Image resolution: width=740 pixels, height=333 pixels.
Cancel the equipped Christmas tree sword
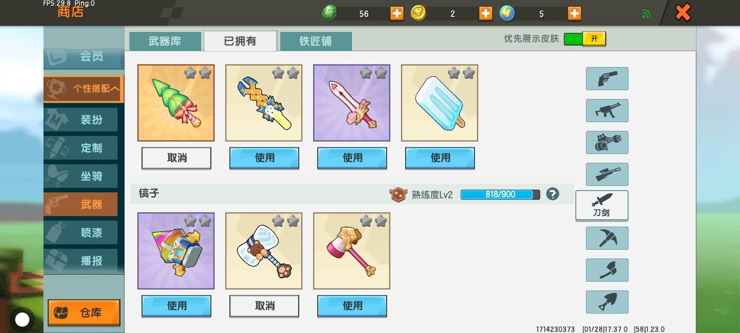point(176,158)
